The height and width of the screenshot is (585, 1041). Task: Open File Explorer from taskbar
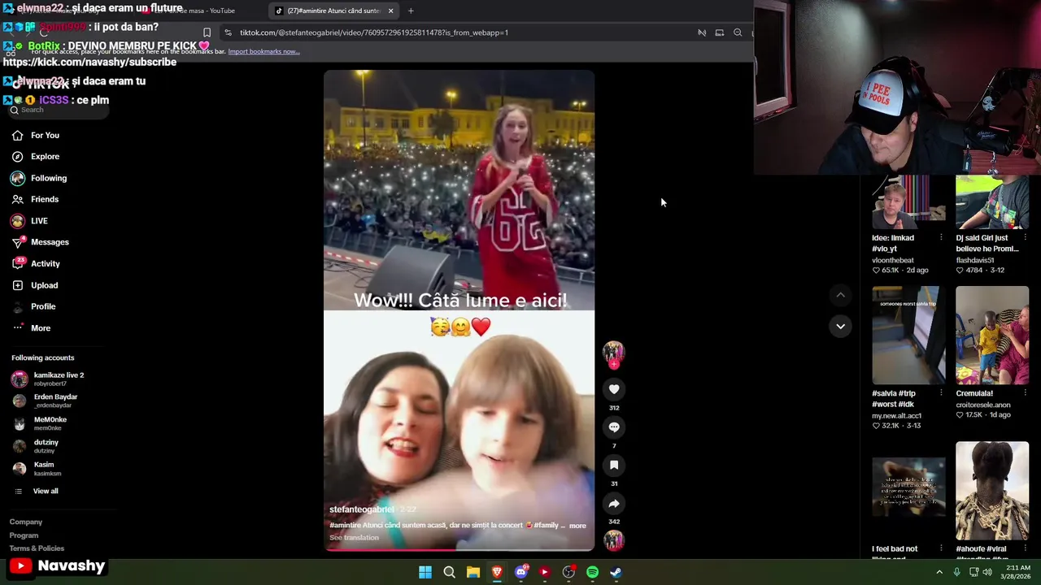point(473,572)
